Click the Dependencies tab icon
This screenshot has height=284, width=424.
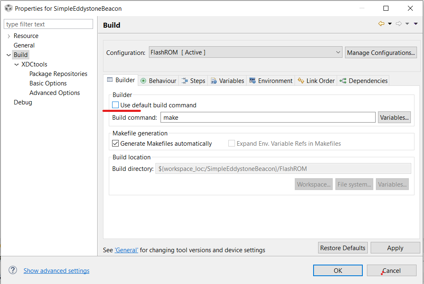pyautogui.click(x=343, y=81)
